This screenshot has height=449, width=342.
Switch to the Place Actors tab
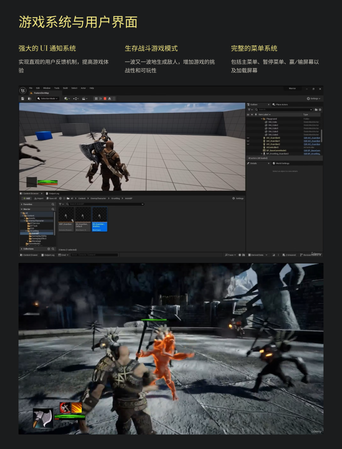pos(280,104)
